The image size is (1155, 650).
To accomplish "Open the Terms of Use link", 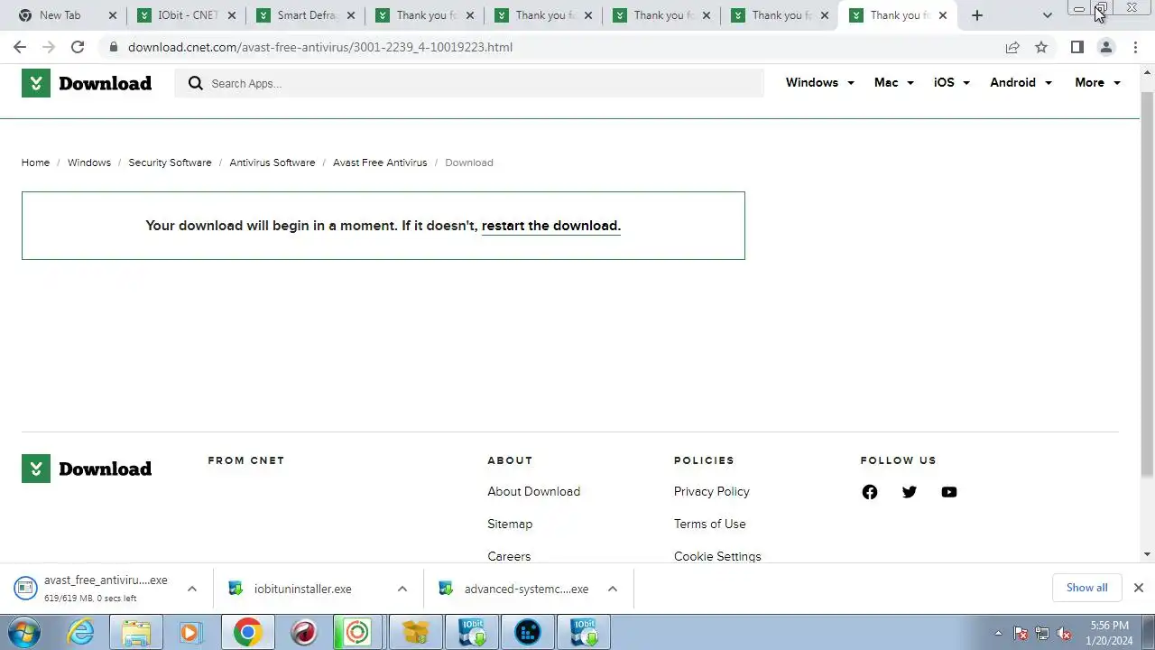I will coord(709,524).
